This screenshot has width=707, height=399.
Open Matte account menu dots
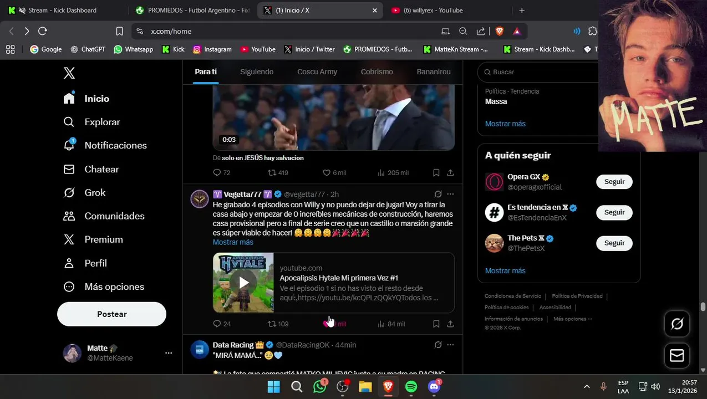pos(169,353)
